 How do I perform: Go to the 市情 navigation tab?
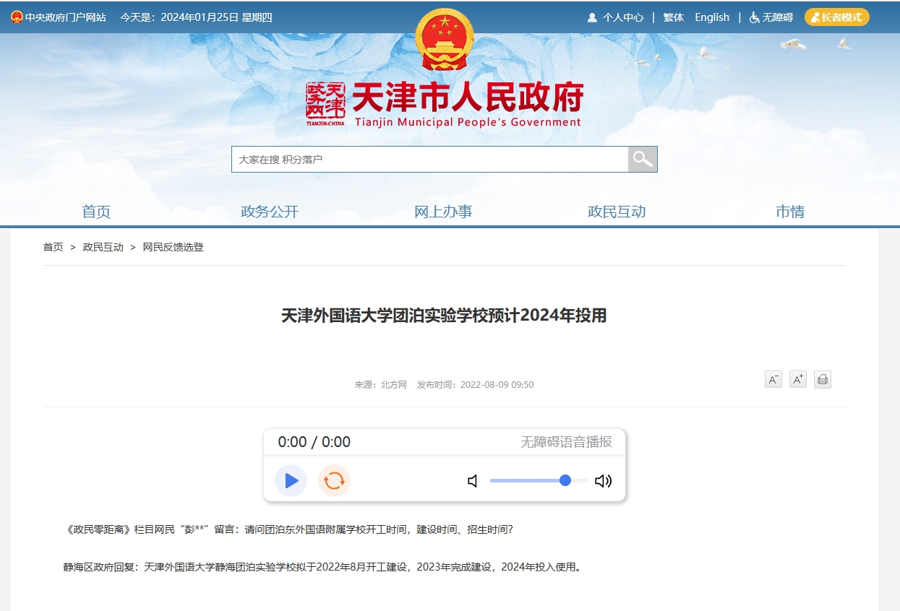789,212
